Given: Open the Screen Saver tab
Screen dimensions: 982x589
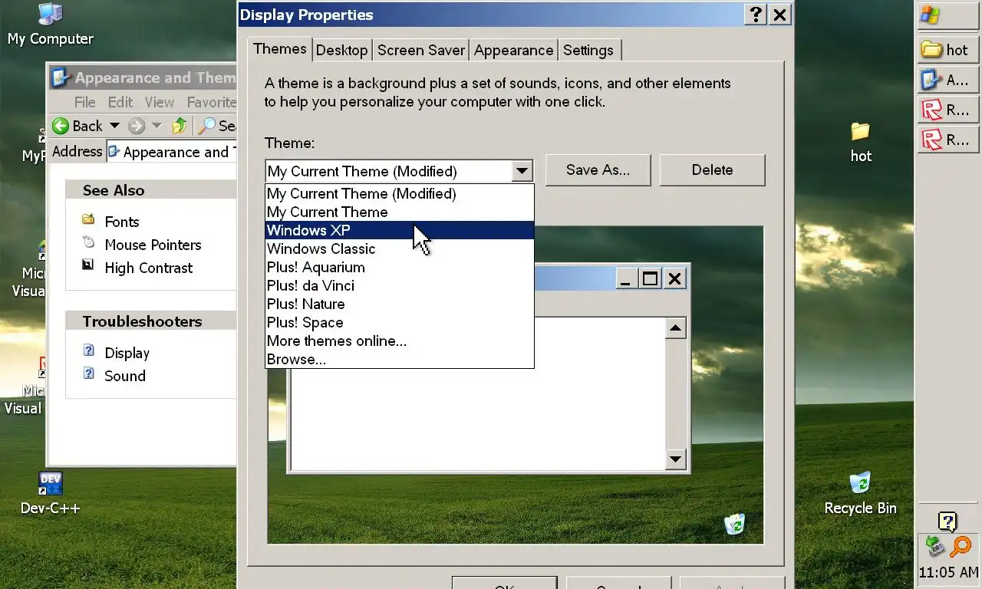Looking at the screenshot, I should 420,50.
